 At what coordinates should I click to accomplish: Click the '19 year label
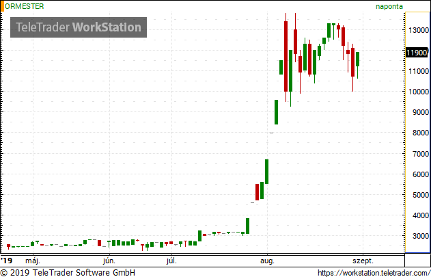(6, 261)
